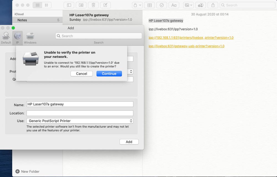Viewport: 277px width, 177px height.
Task: Select the Notes folder in iCloud sidebar
Action: (x=37, y=20)
